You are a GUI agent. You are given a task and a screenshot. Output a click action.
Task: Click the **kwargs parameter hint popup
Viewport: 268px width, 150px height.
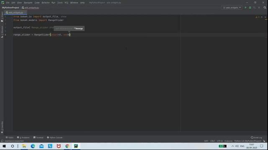point(69,29)
